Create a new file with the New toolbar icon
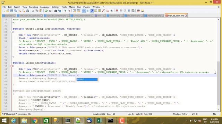The image size is (222, 124). click(x=4, y=11)
